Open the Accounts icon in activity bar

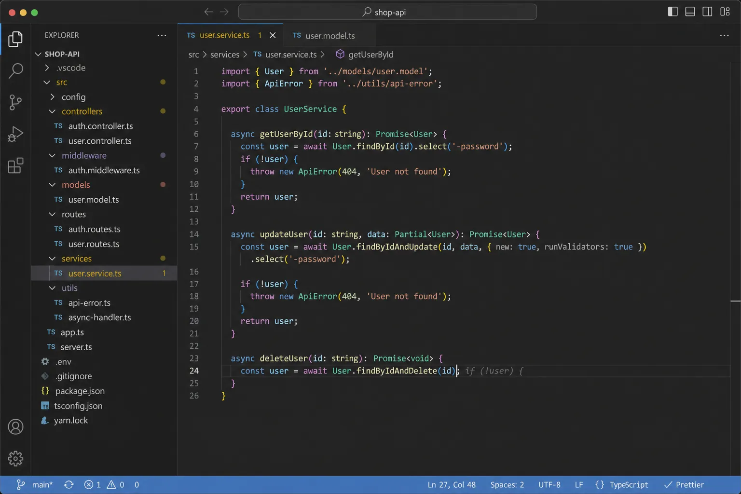15,427
